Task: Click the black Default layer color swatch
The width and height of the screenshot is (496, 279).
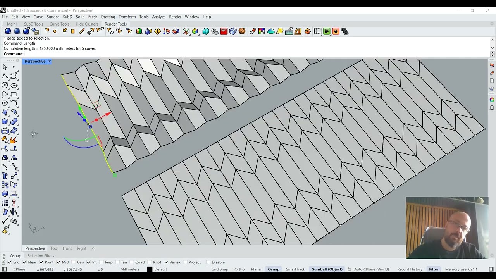Action: pos(150,269)
